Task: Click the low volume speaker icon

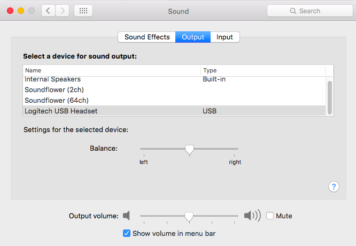Action: (126, 216)
